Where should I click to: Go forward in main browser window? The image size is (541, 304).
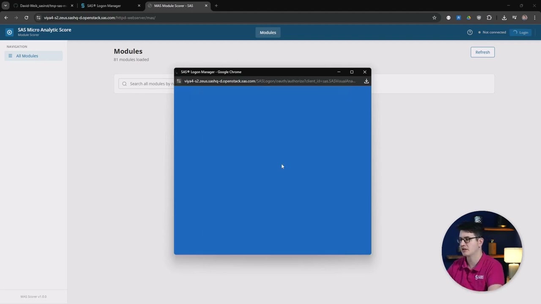(16, 18)
